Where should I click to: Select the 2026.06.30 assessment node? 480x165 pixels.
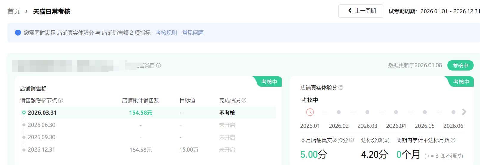41,125
